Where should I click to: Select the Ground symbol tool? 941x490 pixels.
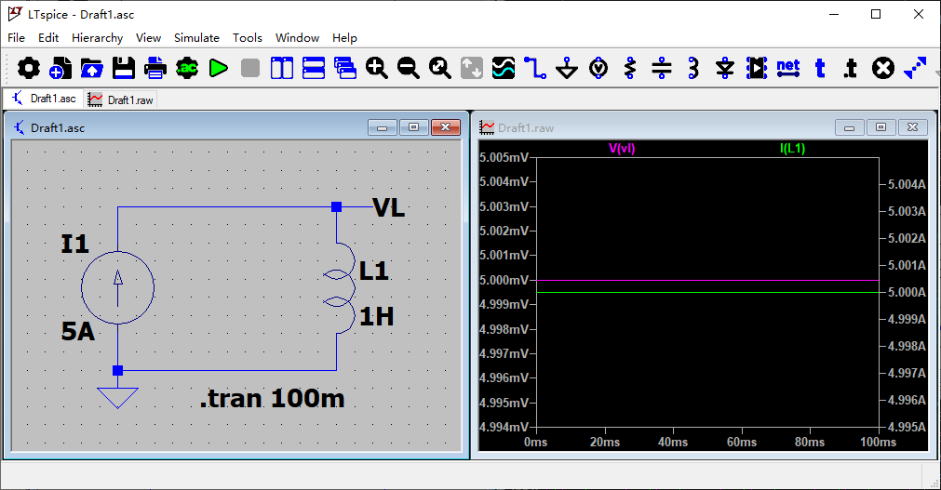(567, 68)
